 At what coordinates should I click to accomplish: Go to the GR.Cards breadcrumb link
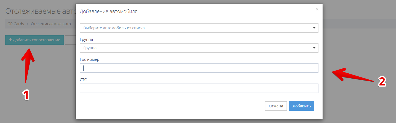16,24
